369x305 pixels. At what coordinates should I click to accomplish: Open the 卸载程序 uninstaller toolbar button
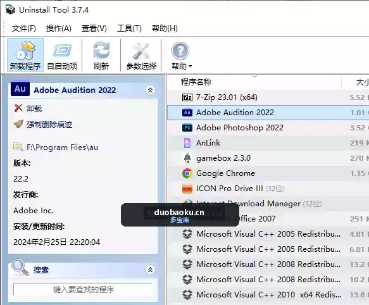(25, 55)
